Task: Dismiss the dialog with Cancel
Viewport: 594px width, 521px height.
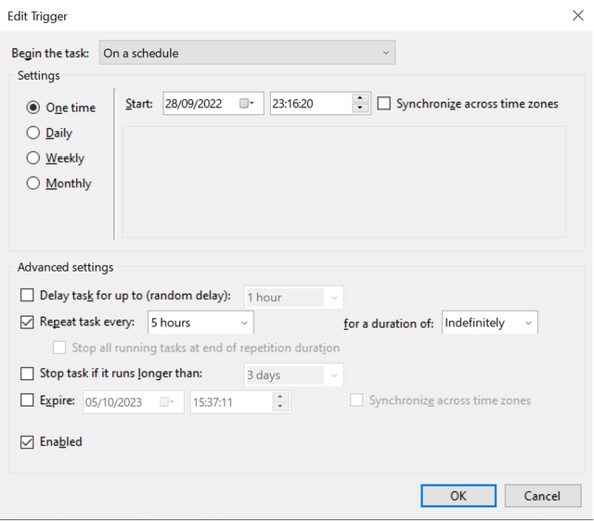Action: [x=542, y=496]
